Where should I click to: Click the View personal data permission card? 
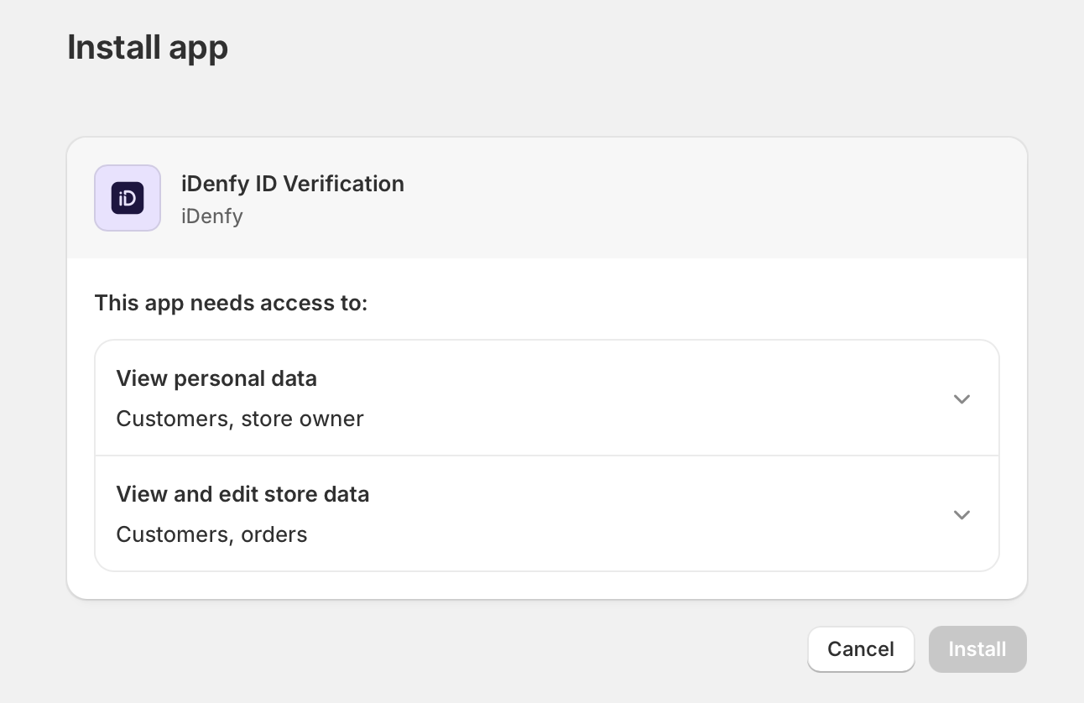click(547, 398)
